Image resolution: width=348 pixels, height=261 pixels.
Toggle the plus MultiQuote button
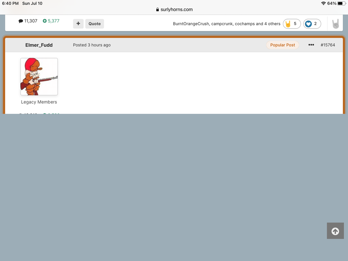(78, 24)
